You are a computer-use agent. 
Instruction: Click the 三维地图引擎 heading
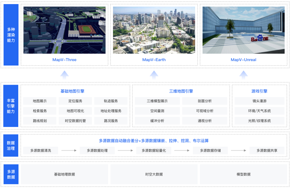[x=181, y=91]
